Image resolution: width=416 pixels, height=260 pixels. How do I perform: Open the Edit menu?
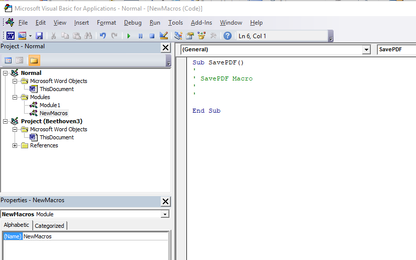(41, 23)
